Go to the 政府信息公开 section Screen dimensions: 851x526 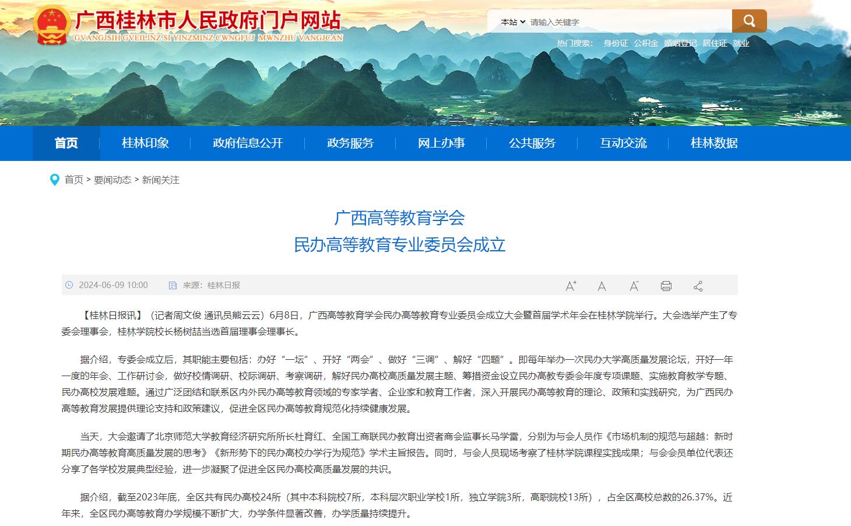(x=248, y=143)
